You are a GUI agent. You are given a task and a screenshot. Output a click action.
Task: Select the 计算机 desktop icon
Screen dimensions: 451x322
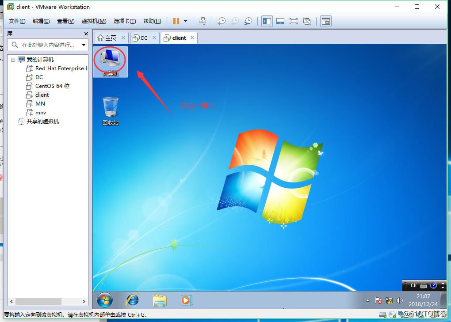pos(111,62)
